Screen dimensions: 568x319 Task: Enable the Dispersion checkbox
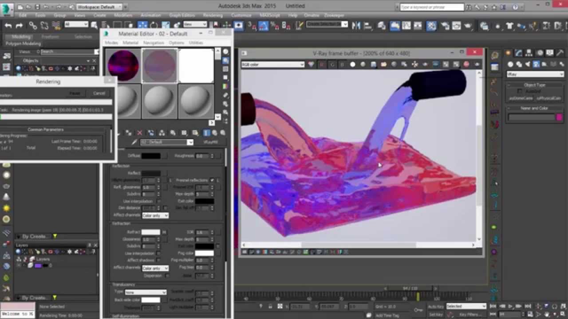click(167, 276)
